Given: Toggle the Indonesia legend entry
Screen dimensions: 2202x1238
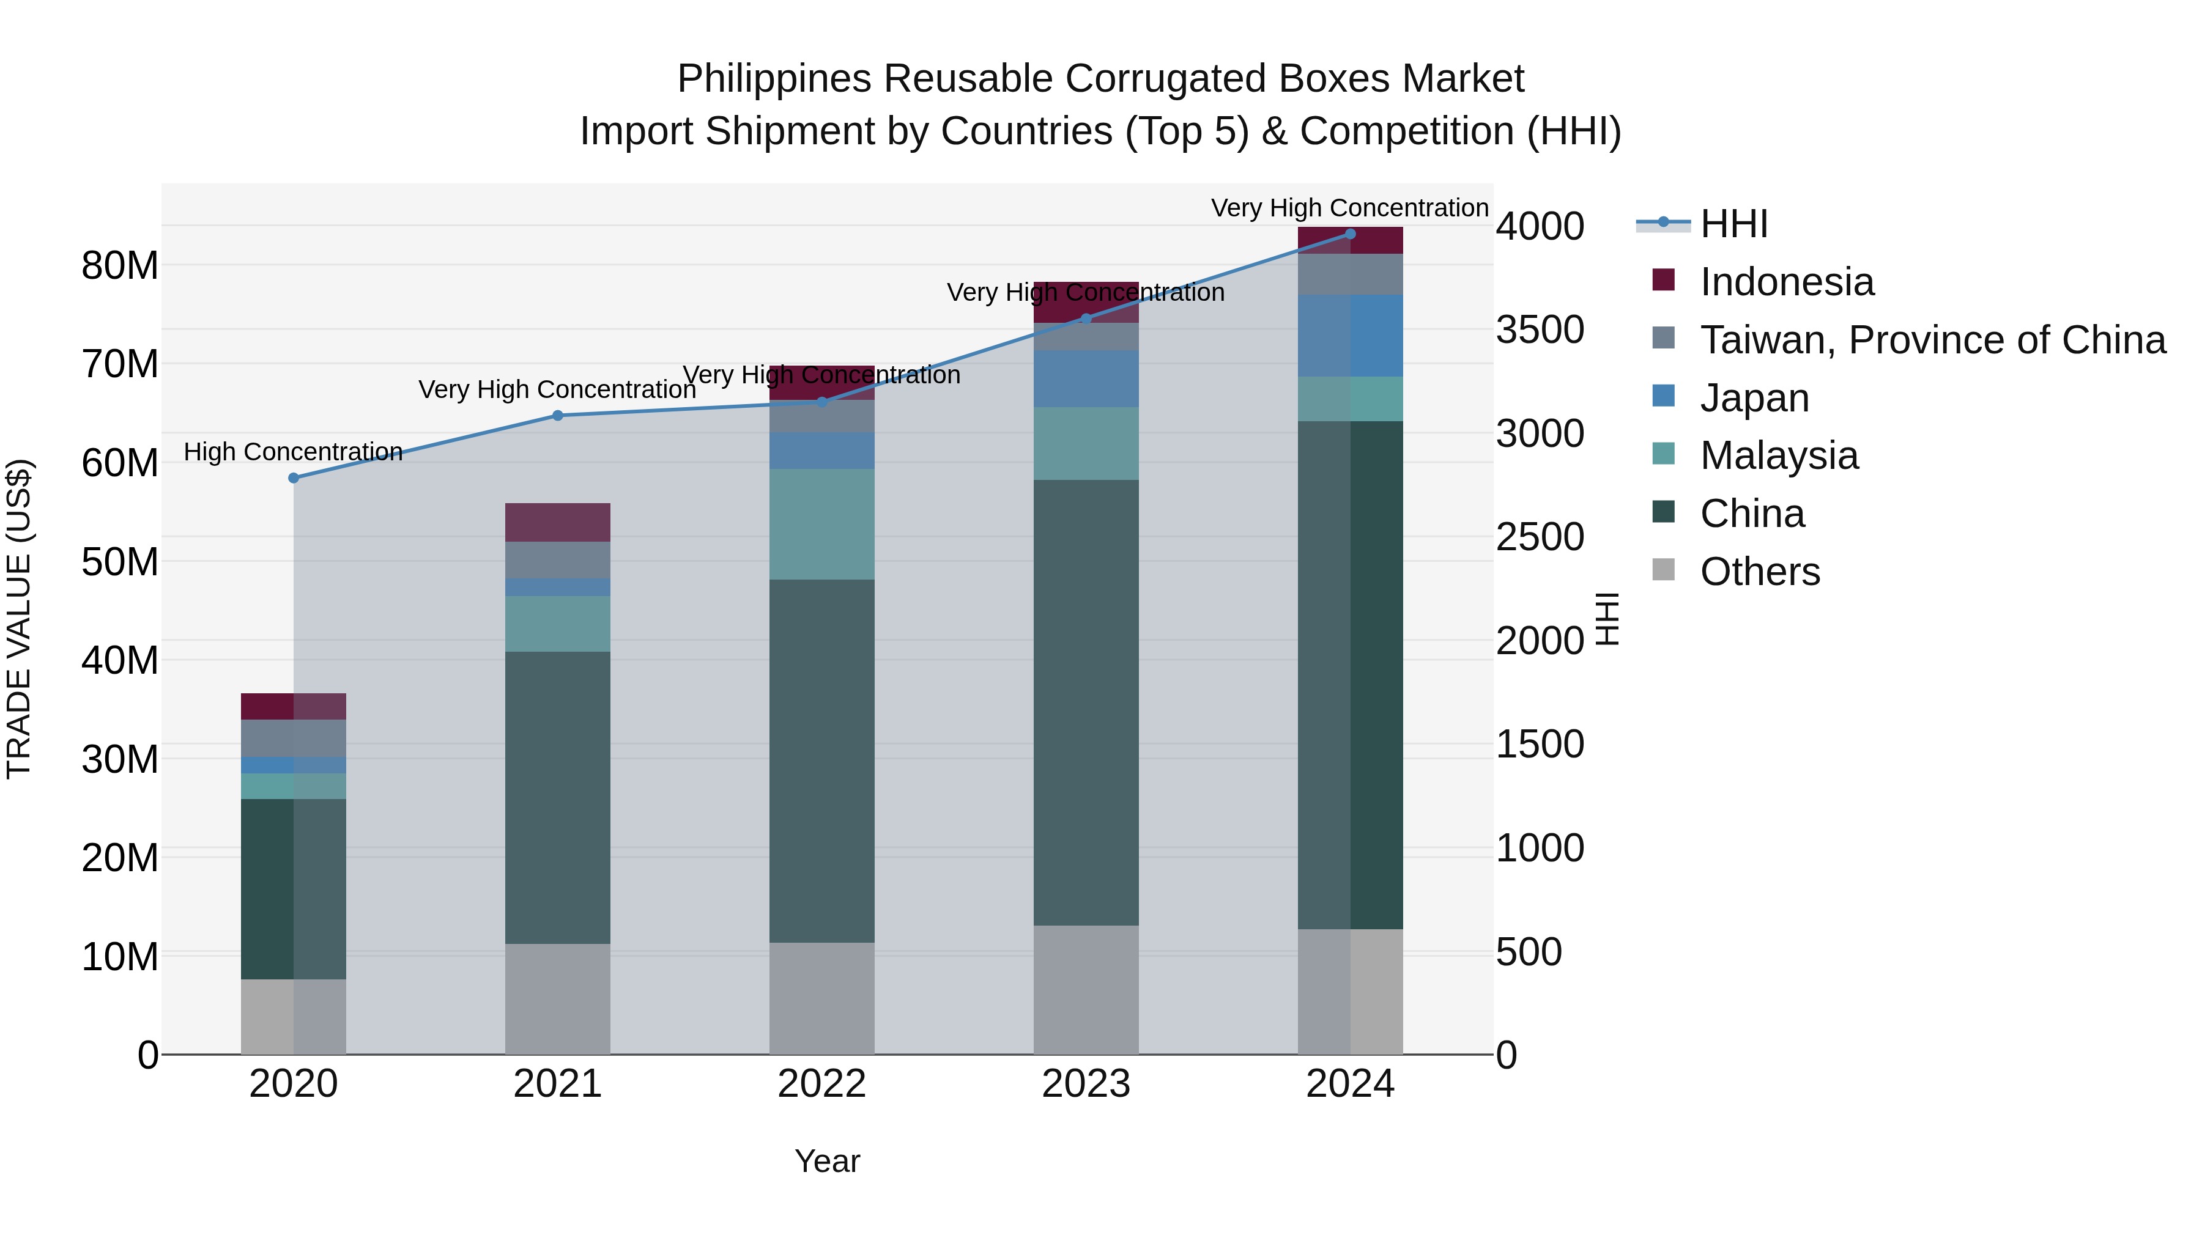Looking at the screenshot, I should [x=1763, y=281].
